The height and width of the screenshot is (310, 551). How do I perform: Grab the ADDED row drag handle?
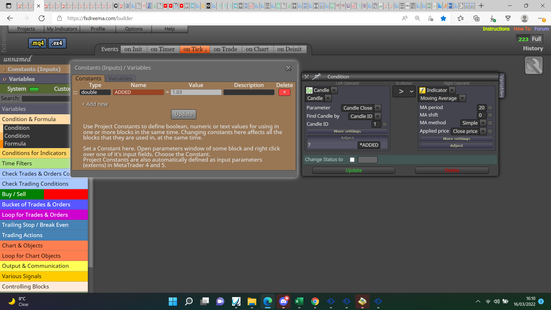point(75,92)
